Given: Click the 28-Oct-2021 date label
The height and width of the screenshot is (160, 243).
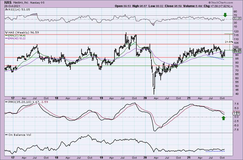Looking at the screenshot, I should [12, 6].
